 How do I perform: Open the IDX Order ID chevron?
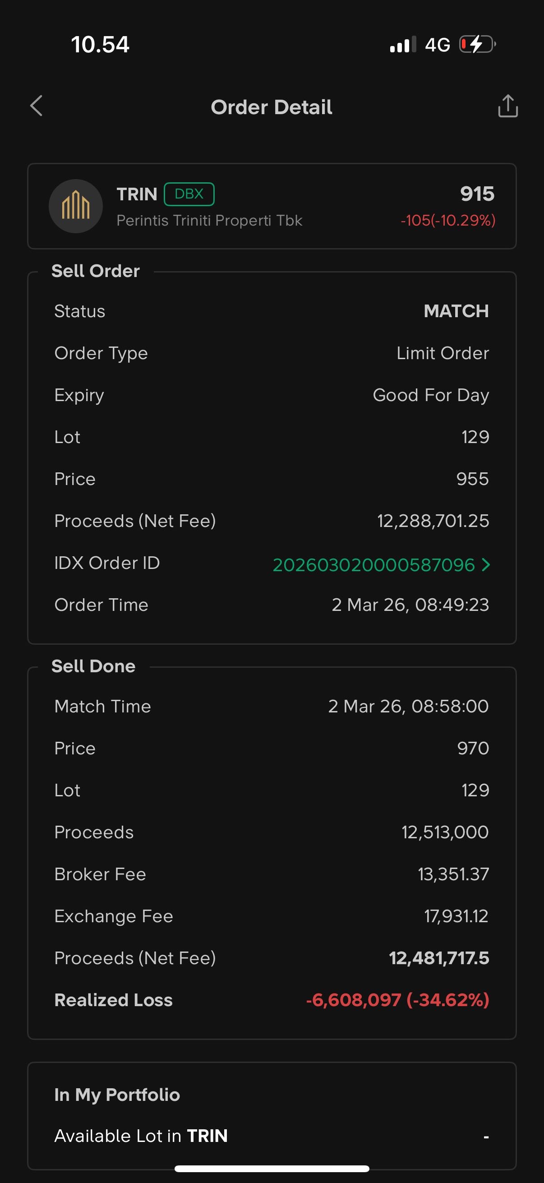coord(486,564)
